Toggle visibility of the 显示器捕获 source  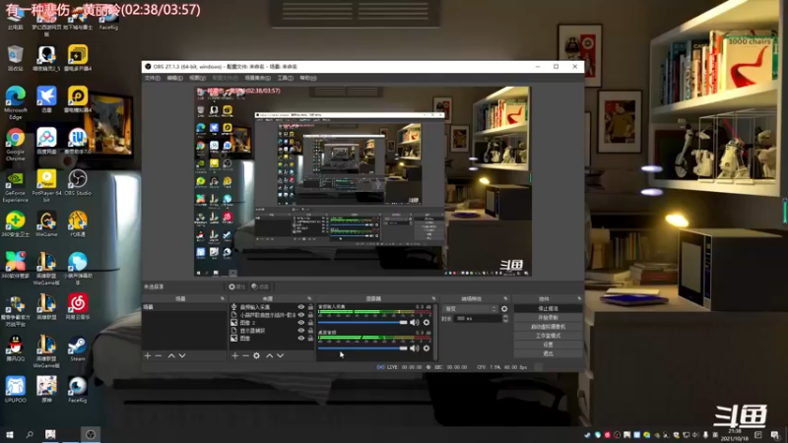pos(301,331)
